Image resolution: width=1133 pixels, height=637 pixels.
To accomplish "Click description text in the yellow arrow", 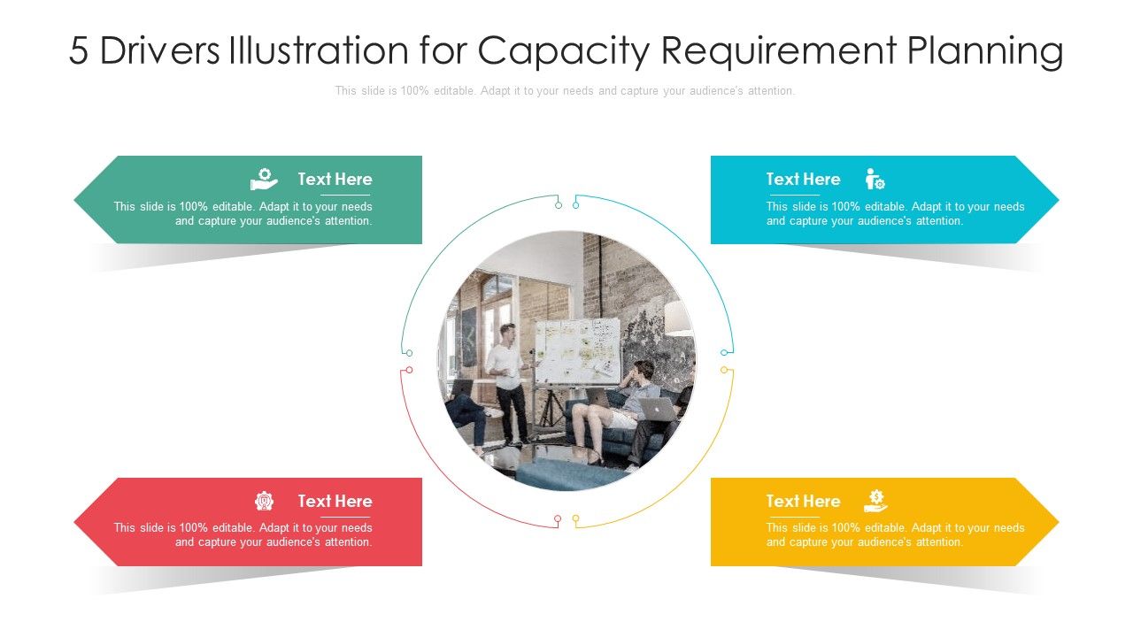I will click(x=895, y=535).
